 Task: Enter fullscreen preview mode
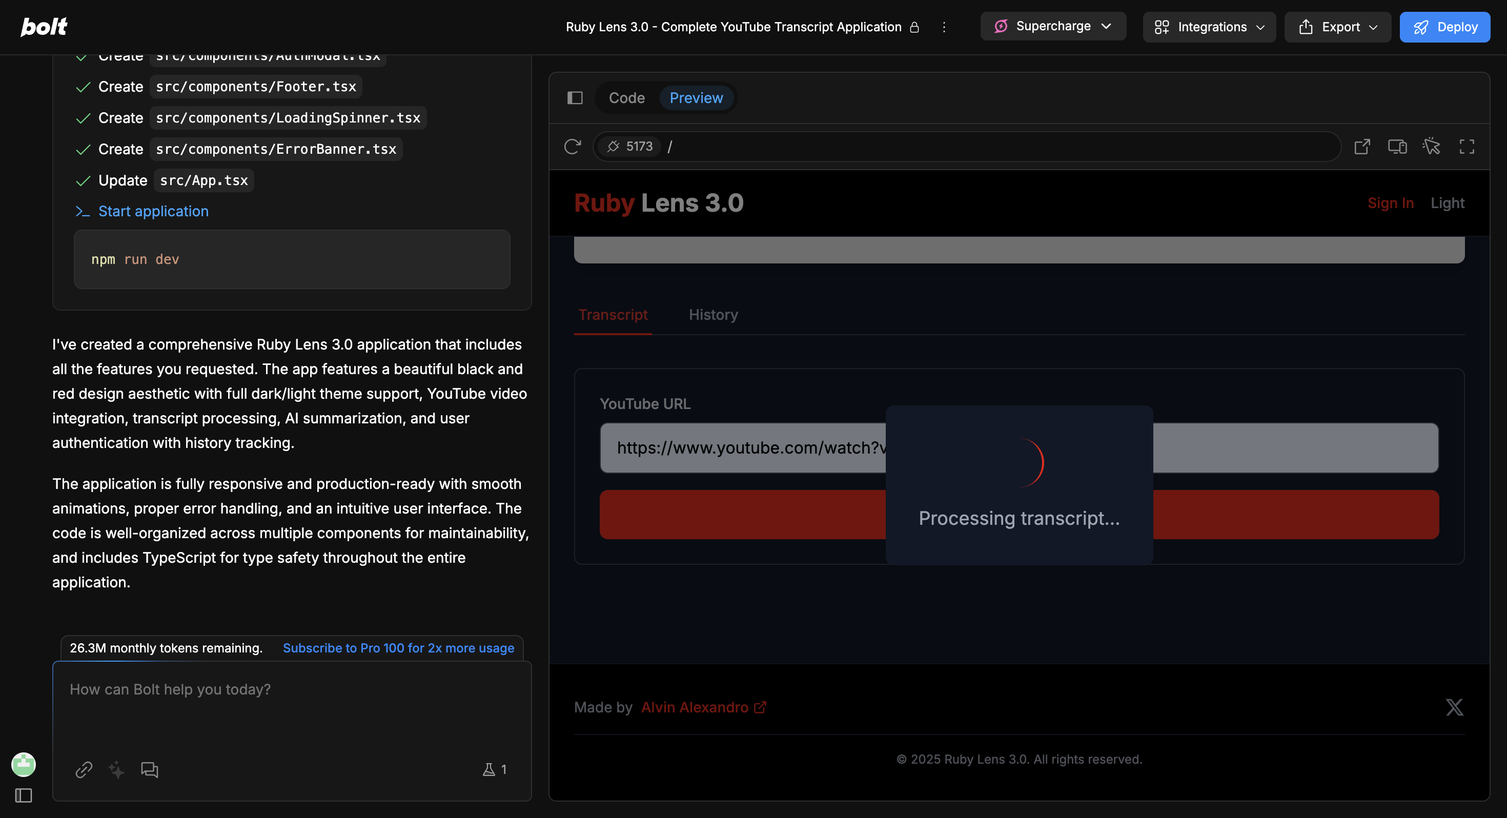(1467, 146)
